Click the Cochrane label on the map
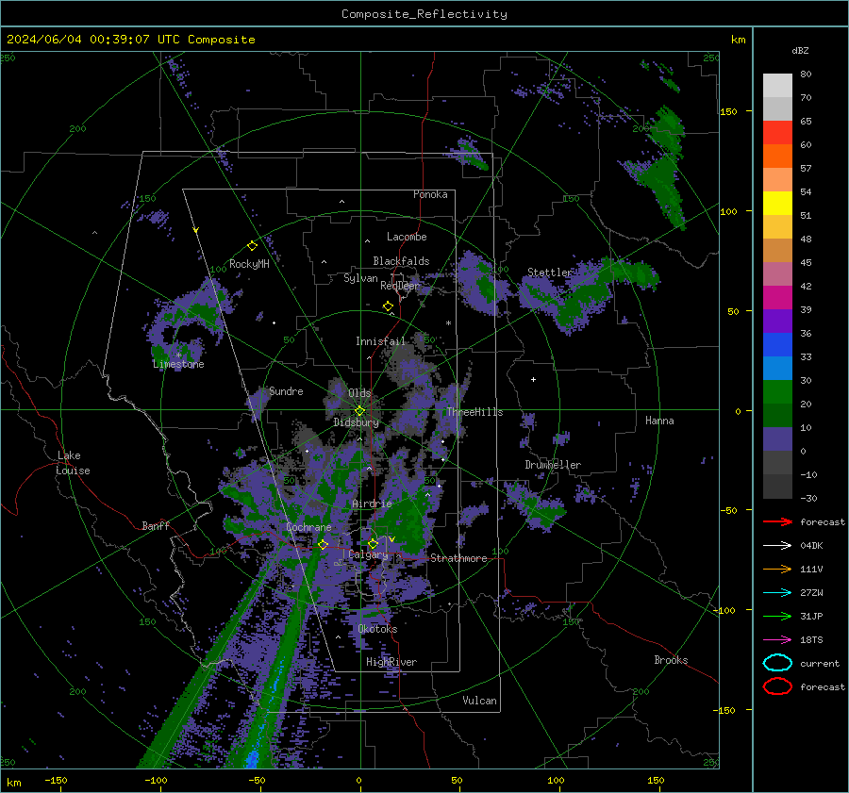Screen dimensions: 849x793 (x=308, y=527)
